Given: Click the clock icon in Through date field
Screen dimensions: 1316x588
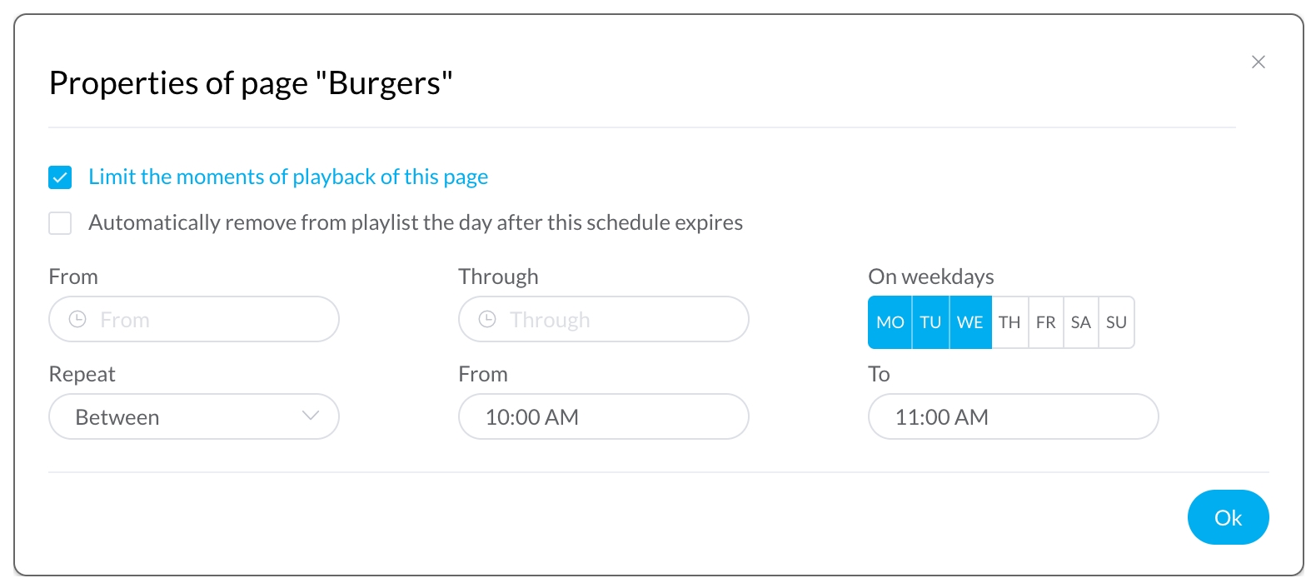Looking at the screenshot, I should pos(487,320).
